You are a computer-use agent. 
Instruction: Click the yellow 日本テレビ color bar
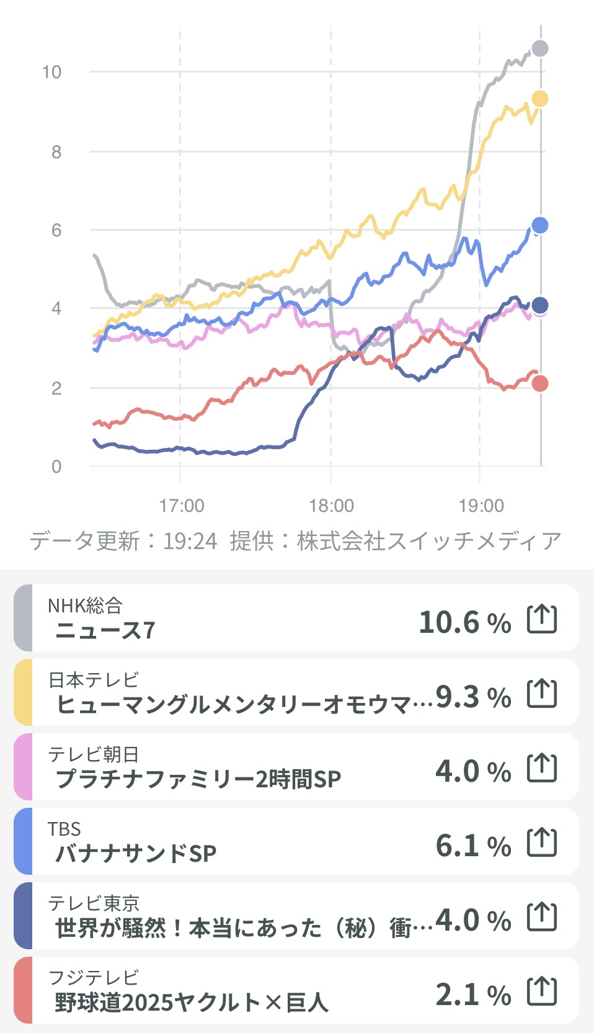(23, 692)
